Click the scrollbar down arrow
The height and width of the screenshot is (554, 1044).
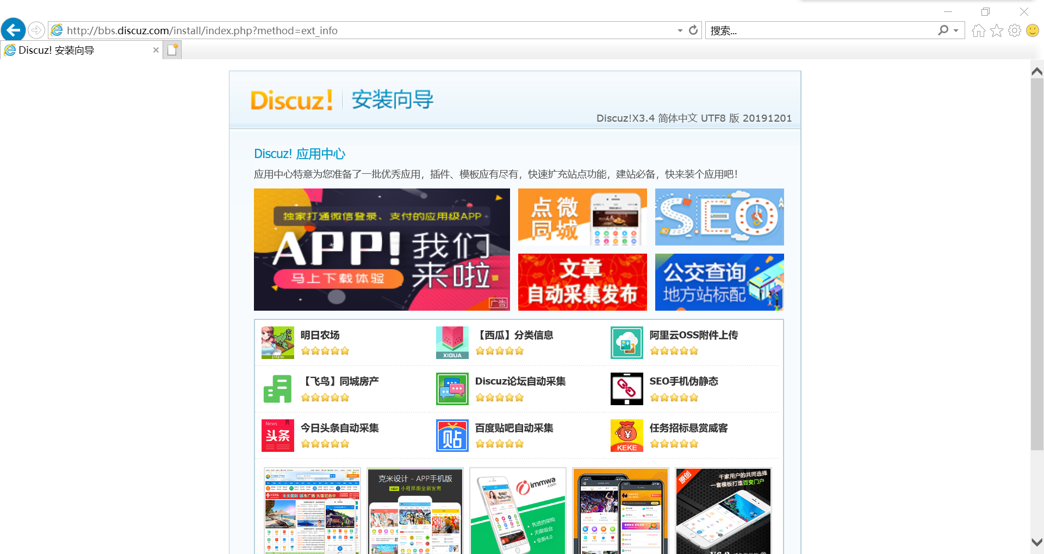pyautogui.click(x=1037, y=542)
